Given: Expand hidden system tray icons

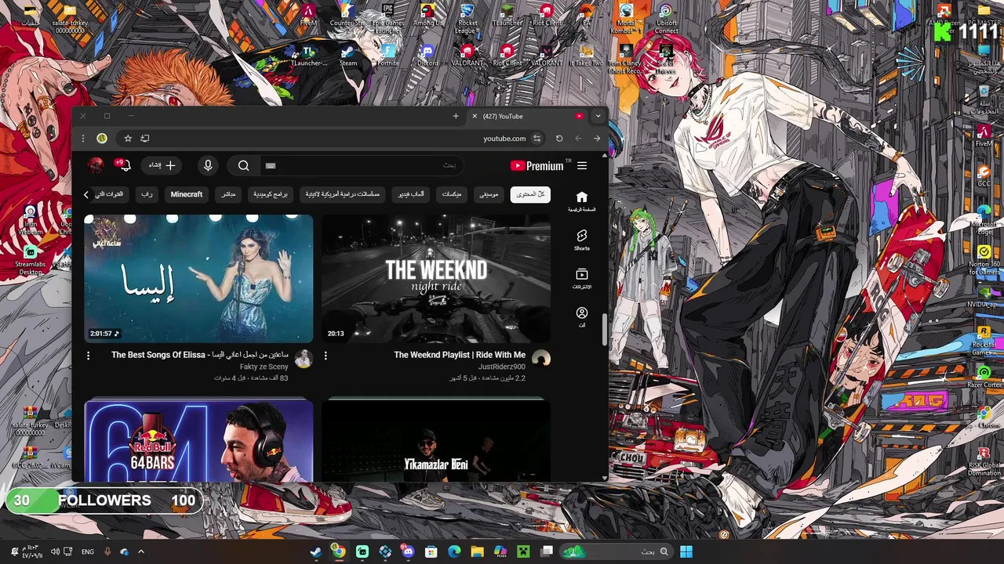Looking at the screenshot, I should pos(141,551).
